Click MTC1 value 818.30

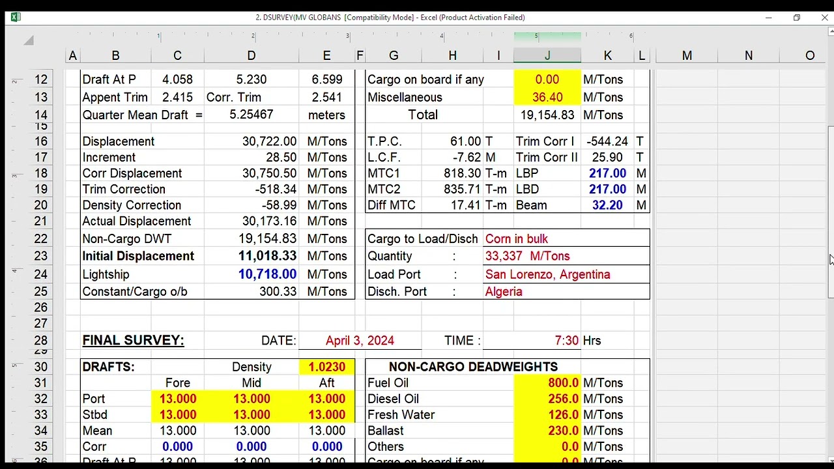pos(461,173)
